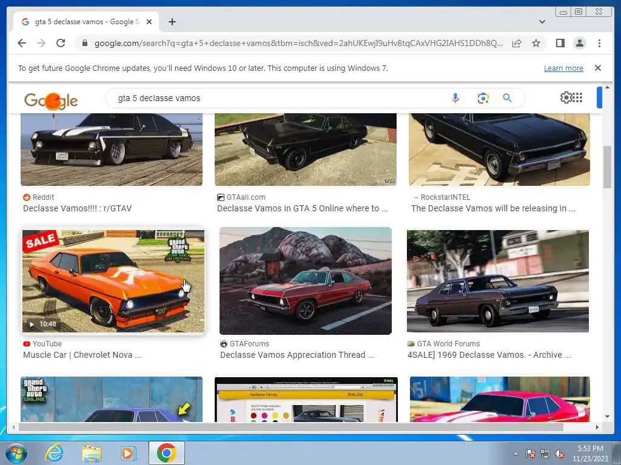This screenshot has height=465, width=621.
Task: Share this page using the share icon
Action: [517, 43]
